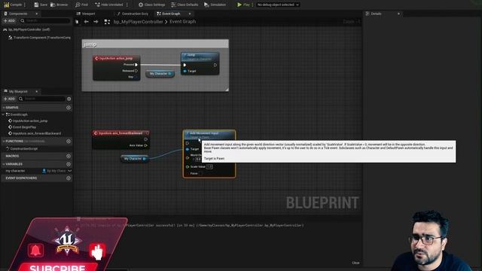482x271 pixels.
Task: Select My Character node in jump comment
Action: tap(160, 74)
